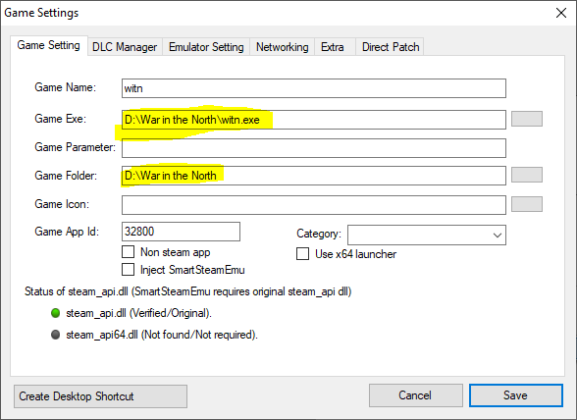Open the Emulator Setting tab
Viewport: 577px width, 420px height.
pos(206,47)
